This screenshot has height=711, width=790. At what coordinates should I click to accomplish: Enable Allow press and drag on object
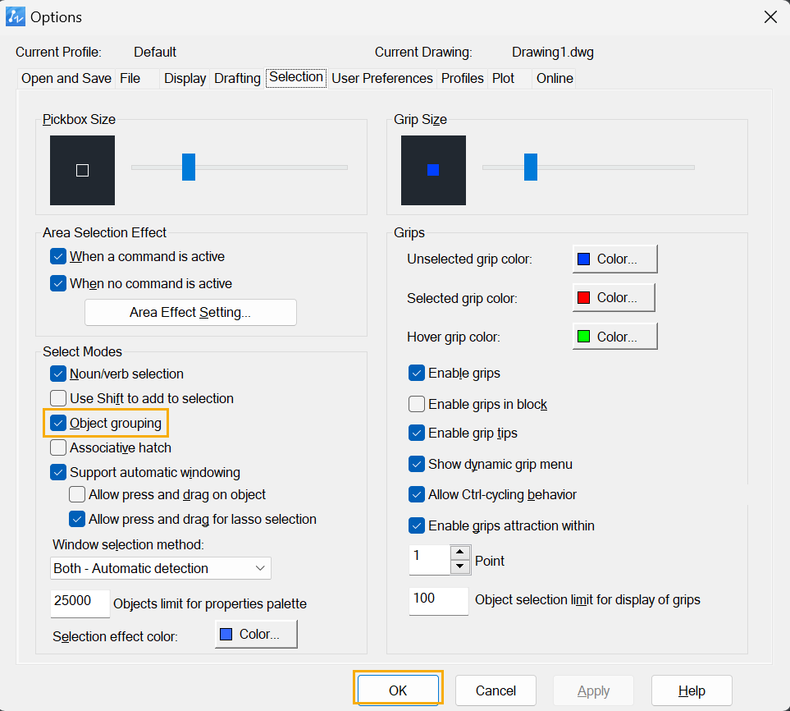tap(76, 495)
